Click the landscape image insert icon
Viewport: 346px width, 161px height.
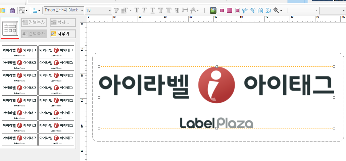coord(213,10)
